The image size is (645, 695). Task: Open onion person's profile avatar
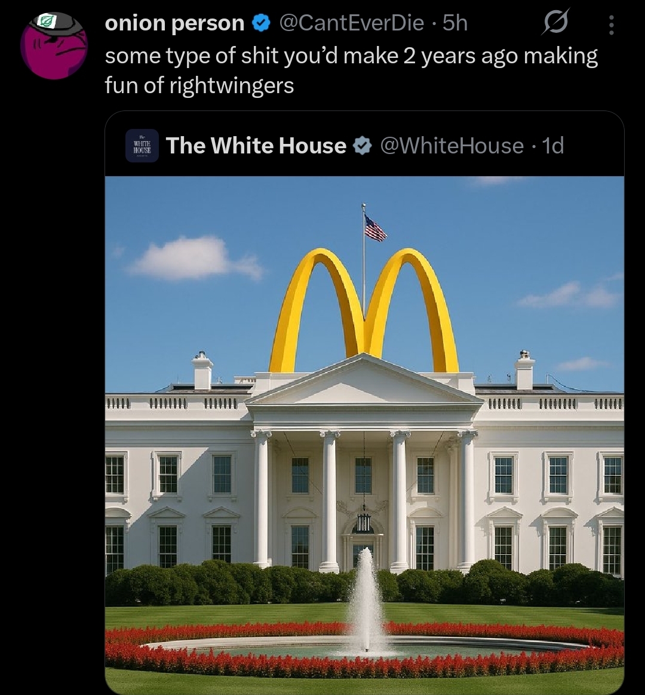pyautogui.click(x=54, y=45)
